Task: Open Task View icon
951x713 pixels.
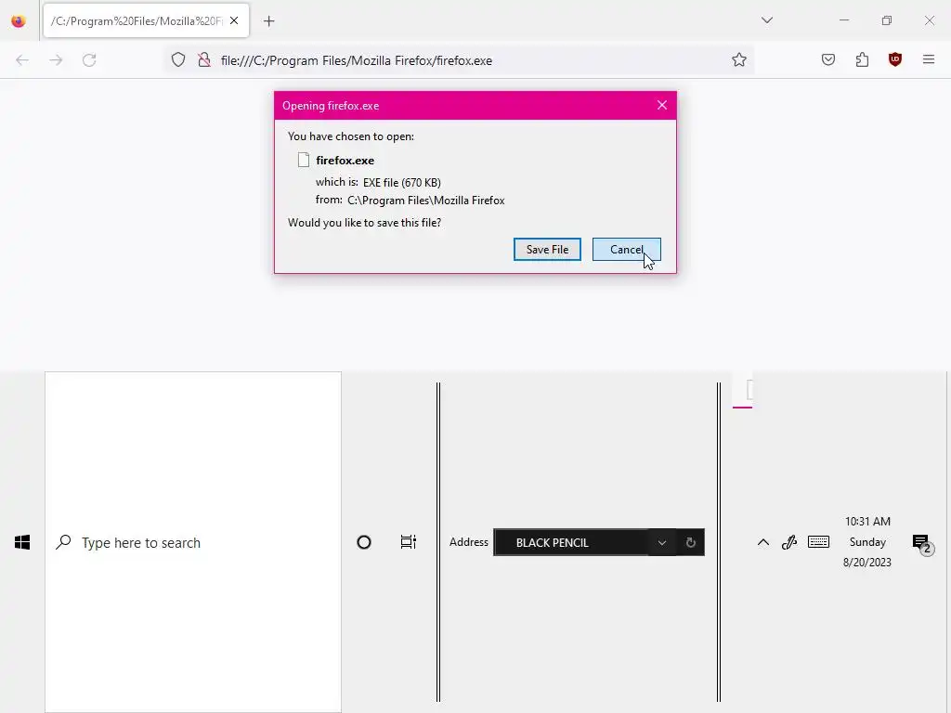Action: pos(409,542)
